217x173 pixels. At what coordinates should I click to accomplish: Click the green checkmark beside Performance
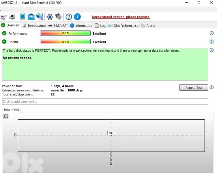(x=4, y=33)
